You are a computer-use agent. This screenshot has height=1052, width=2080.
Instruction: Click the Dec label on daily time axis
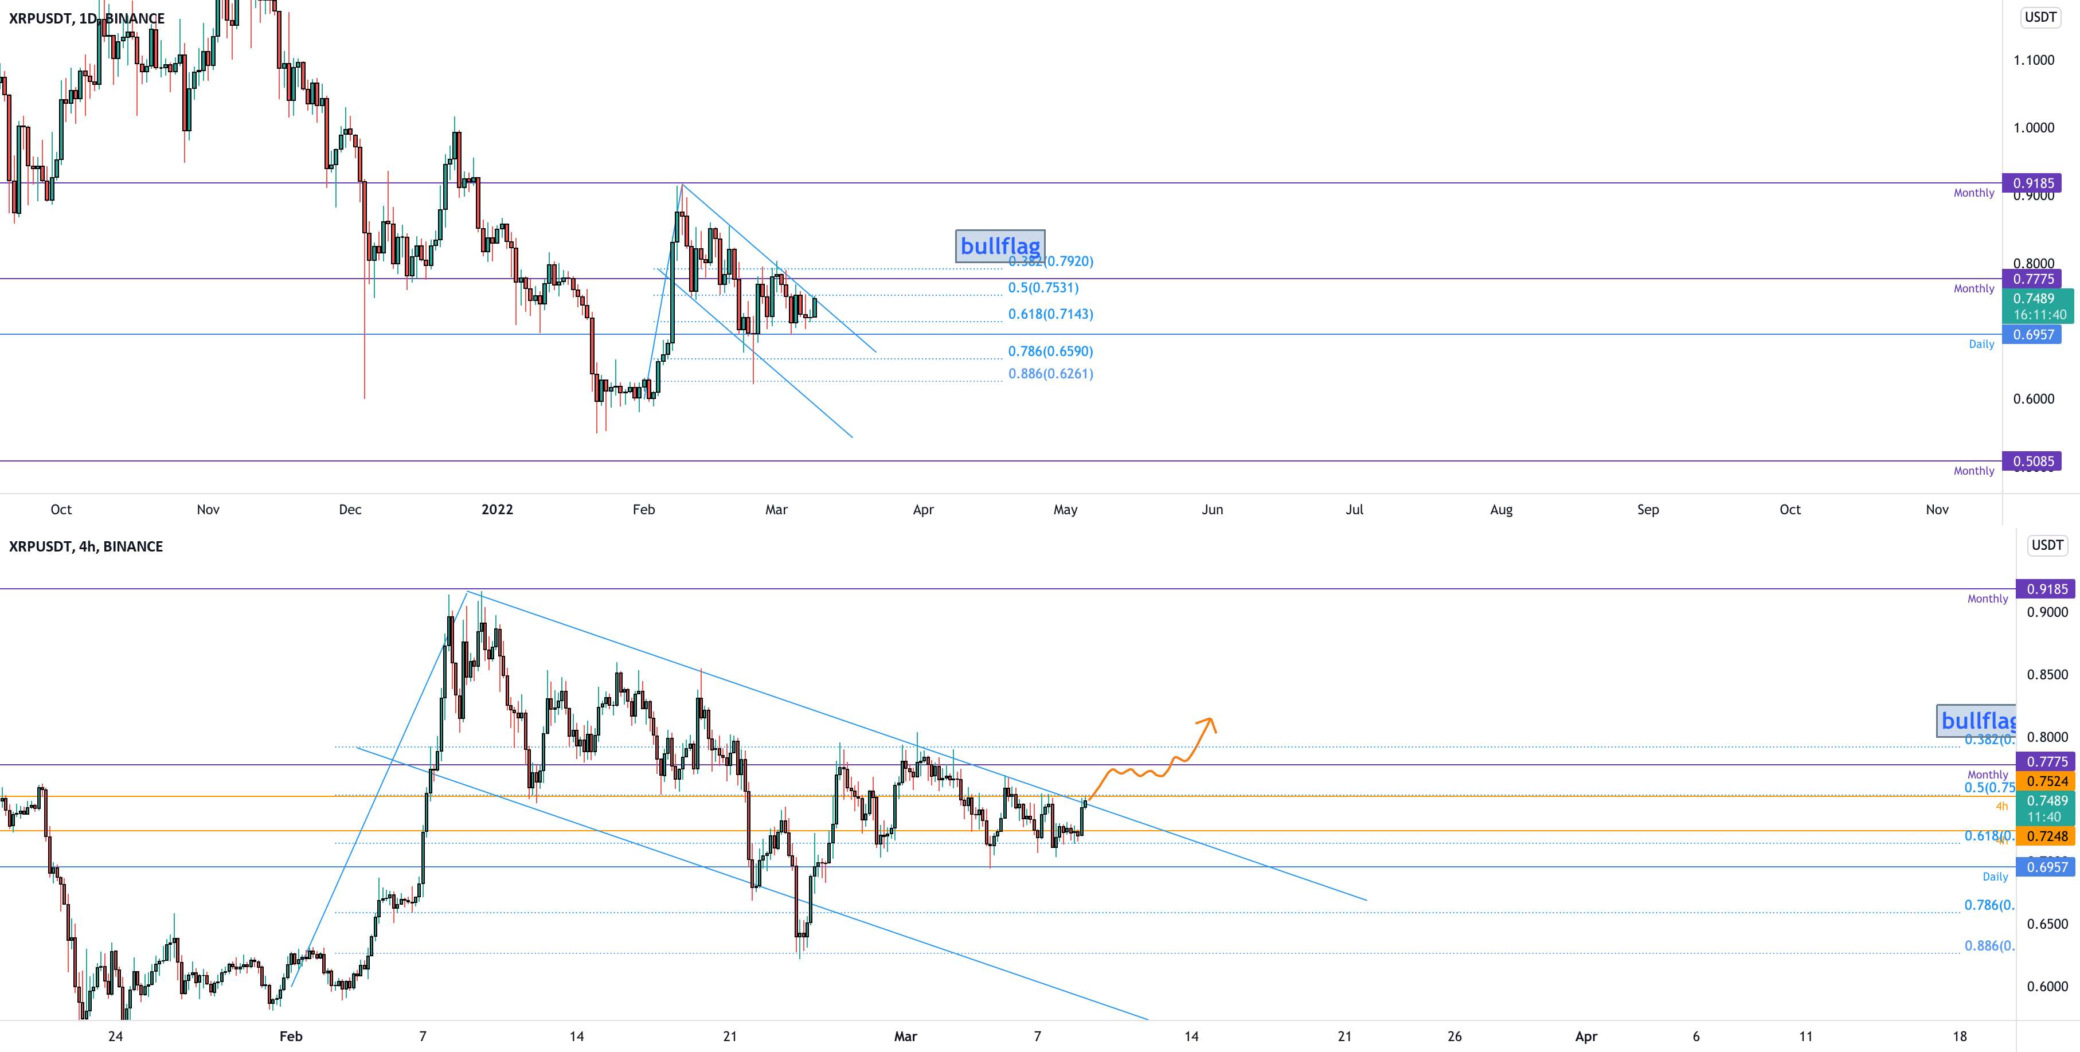point(350,510)
